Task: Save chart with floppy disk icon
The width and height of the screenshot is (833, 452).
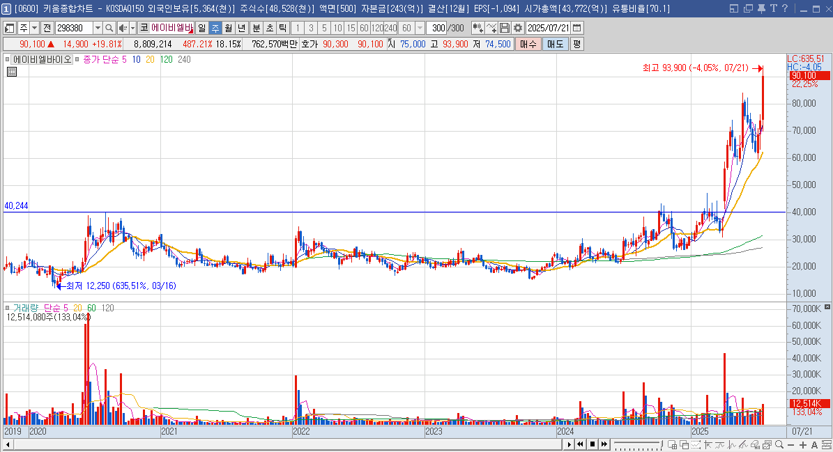Action: pyautogui.click(x=505, y=28)
